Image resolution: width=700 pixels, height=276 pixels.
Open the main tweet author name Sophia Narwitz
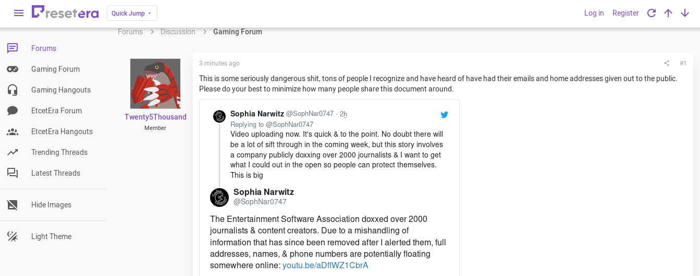[x=264, y=192]
